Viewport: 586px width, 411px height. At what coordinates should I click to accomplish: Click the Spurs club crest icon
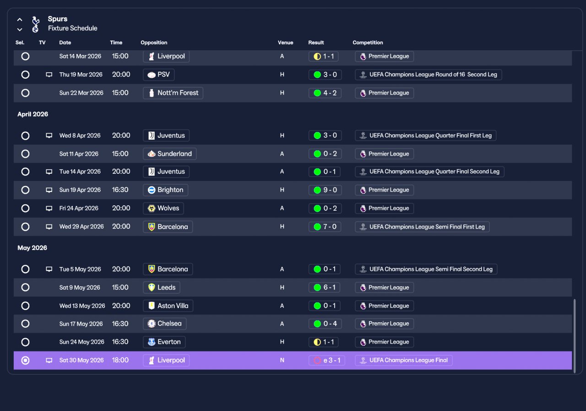pyautogui.click(x=36, y=24)
